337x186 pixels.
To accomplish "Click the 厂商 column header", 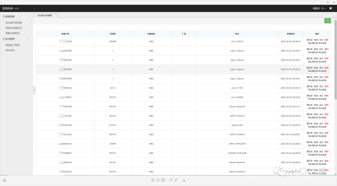I will [184, 34].
